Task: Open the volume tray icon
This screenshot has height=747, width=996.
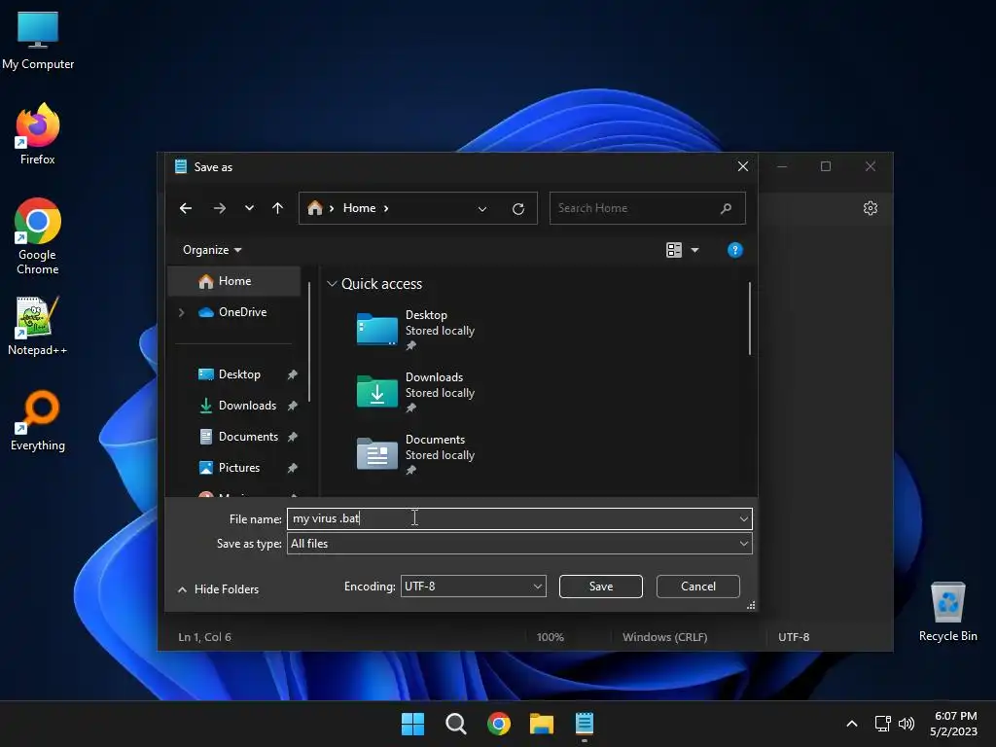Action: click(x=907, y=724)
